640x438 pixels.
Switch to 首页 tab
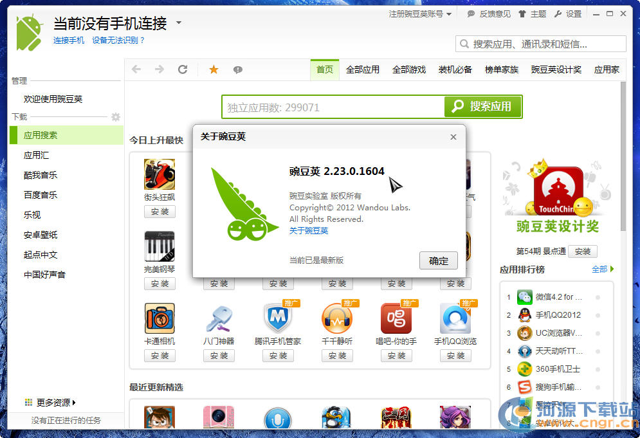tap(325, 70)
